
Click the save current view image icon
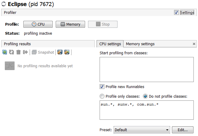(67, 52)
